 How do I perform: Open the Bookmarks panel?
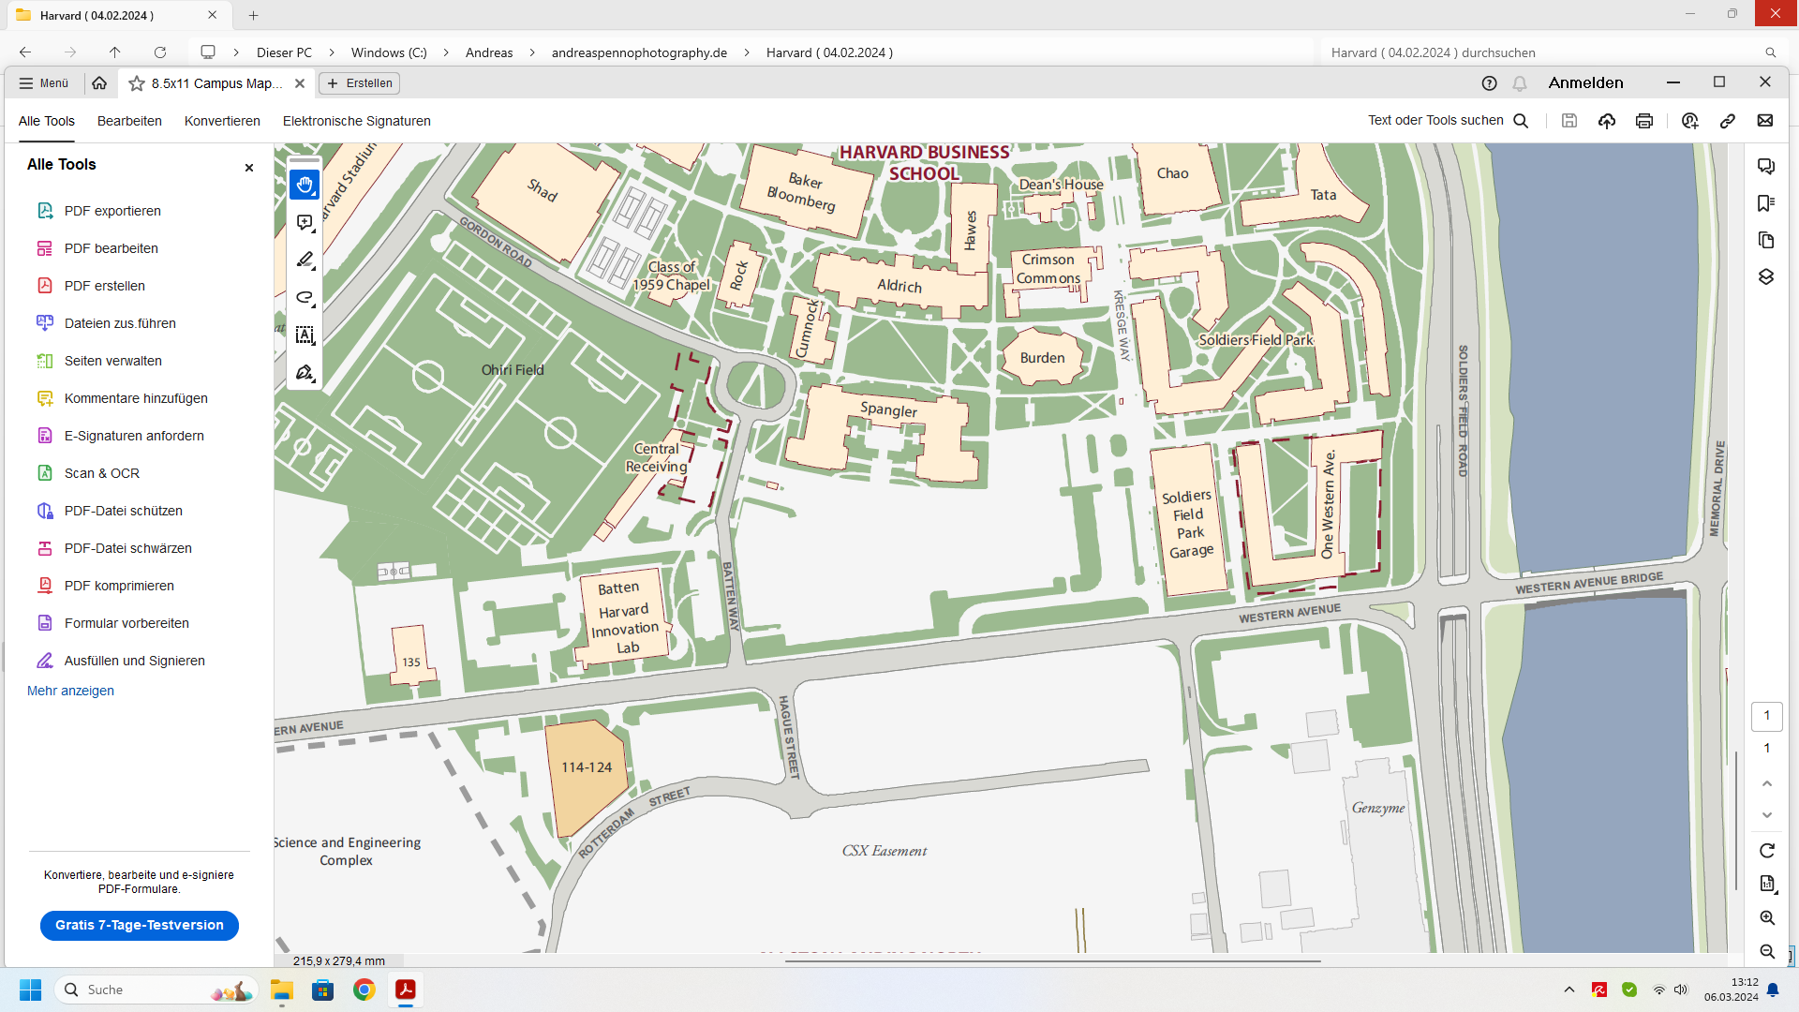(1766, 203)
